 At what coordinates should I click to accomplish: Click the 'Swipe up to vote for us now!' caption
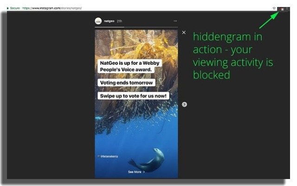tap(133, 96)
